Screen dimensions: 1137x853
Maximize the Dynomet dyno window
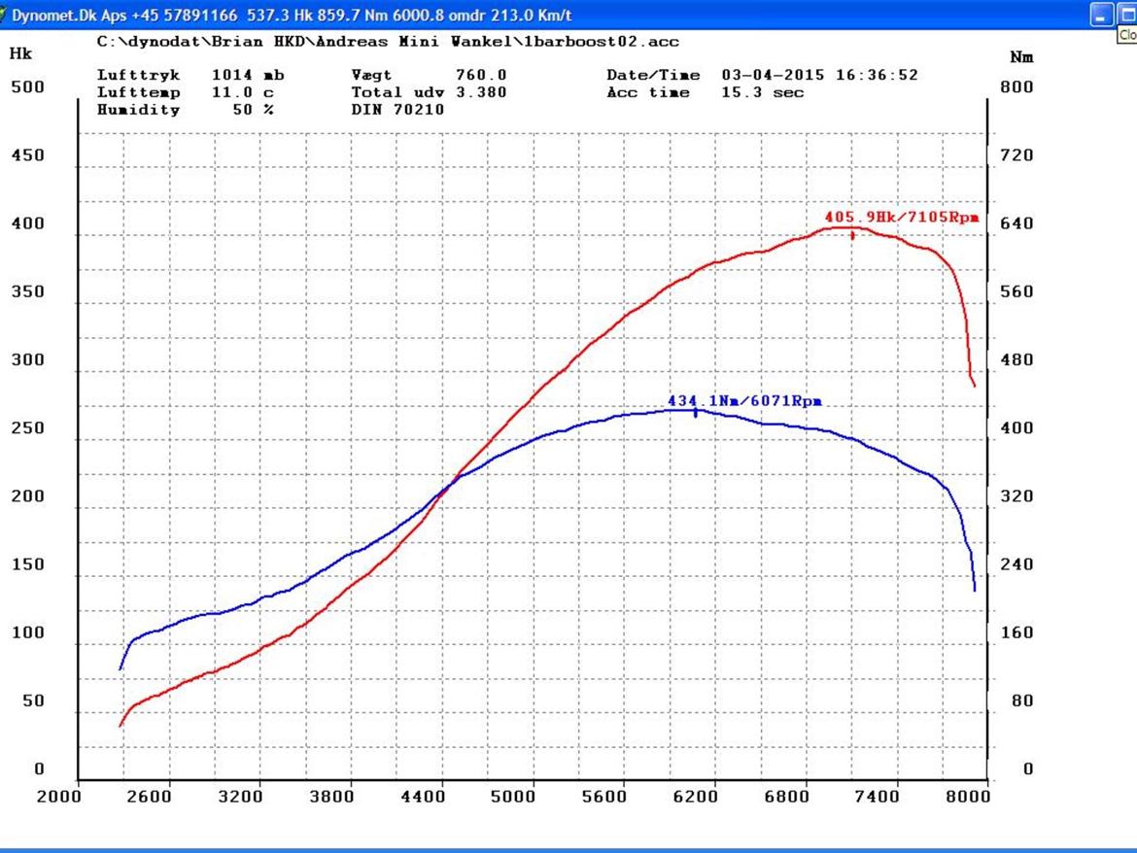pos(1126,15)
